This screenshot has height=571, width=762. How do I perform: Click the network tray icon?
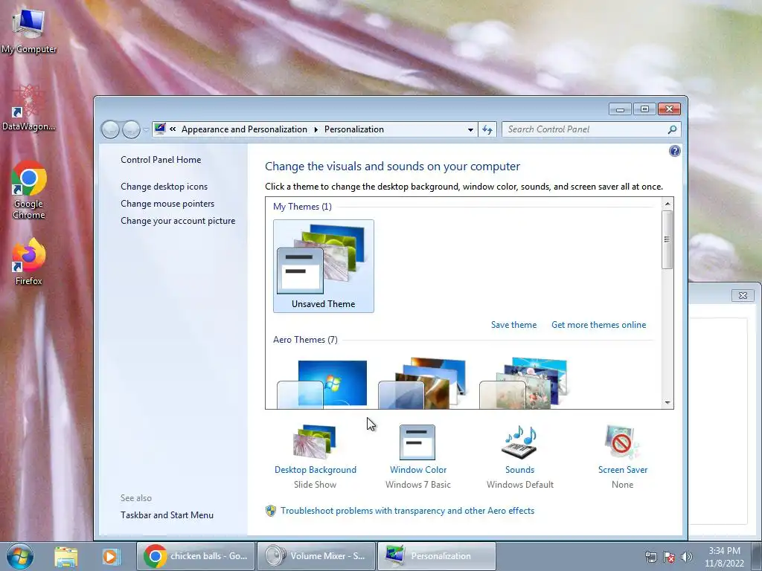tap(650, 557)
